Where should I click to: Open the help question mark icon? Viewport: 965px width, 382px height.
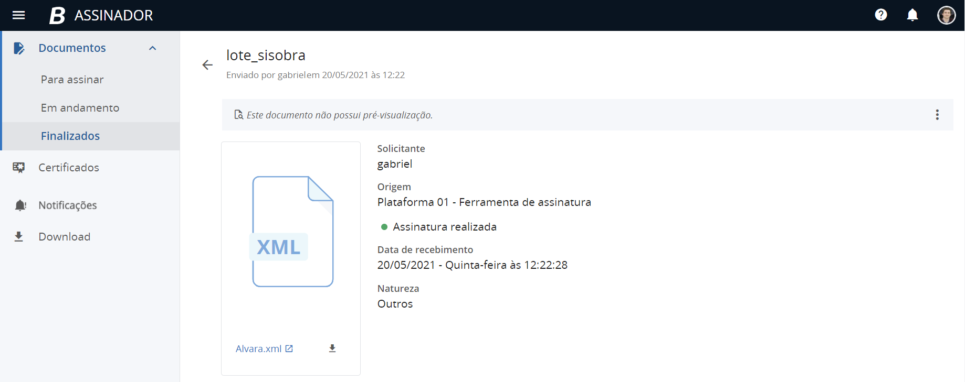click(x=880, y=15)
